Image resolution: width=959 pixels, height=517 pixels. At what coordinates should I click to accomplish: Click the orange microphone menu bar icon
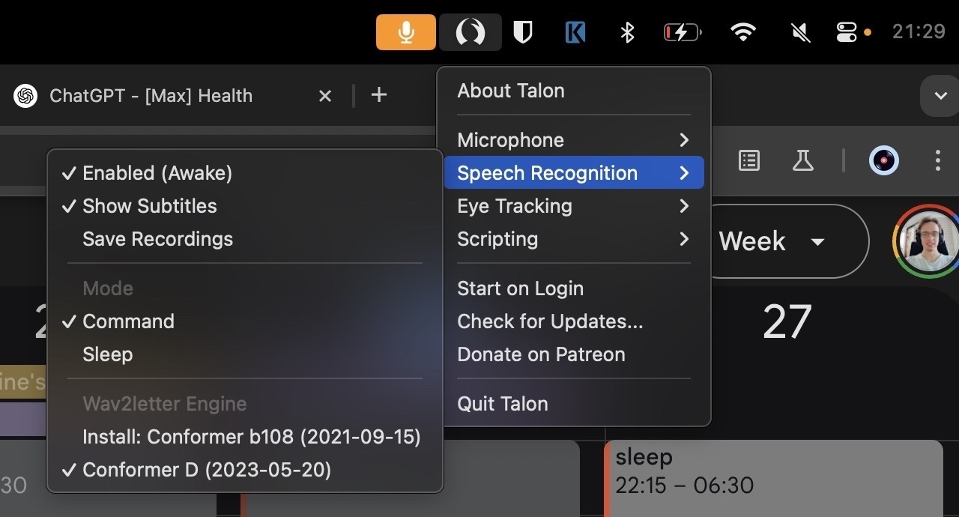405,32
